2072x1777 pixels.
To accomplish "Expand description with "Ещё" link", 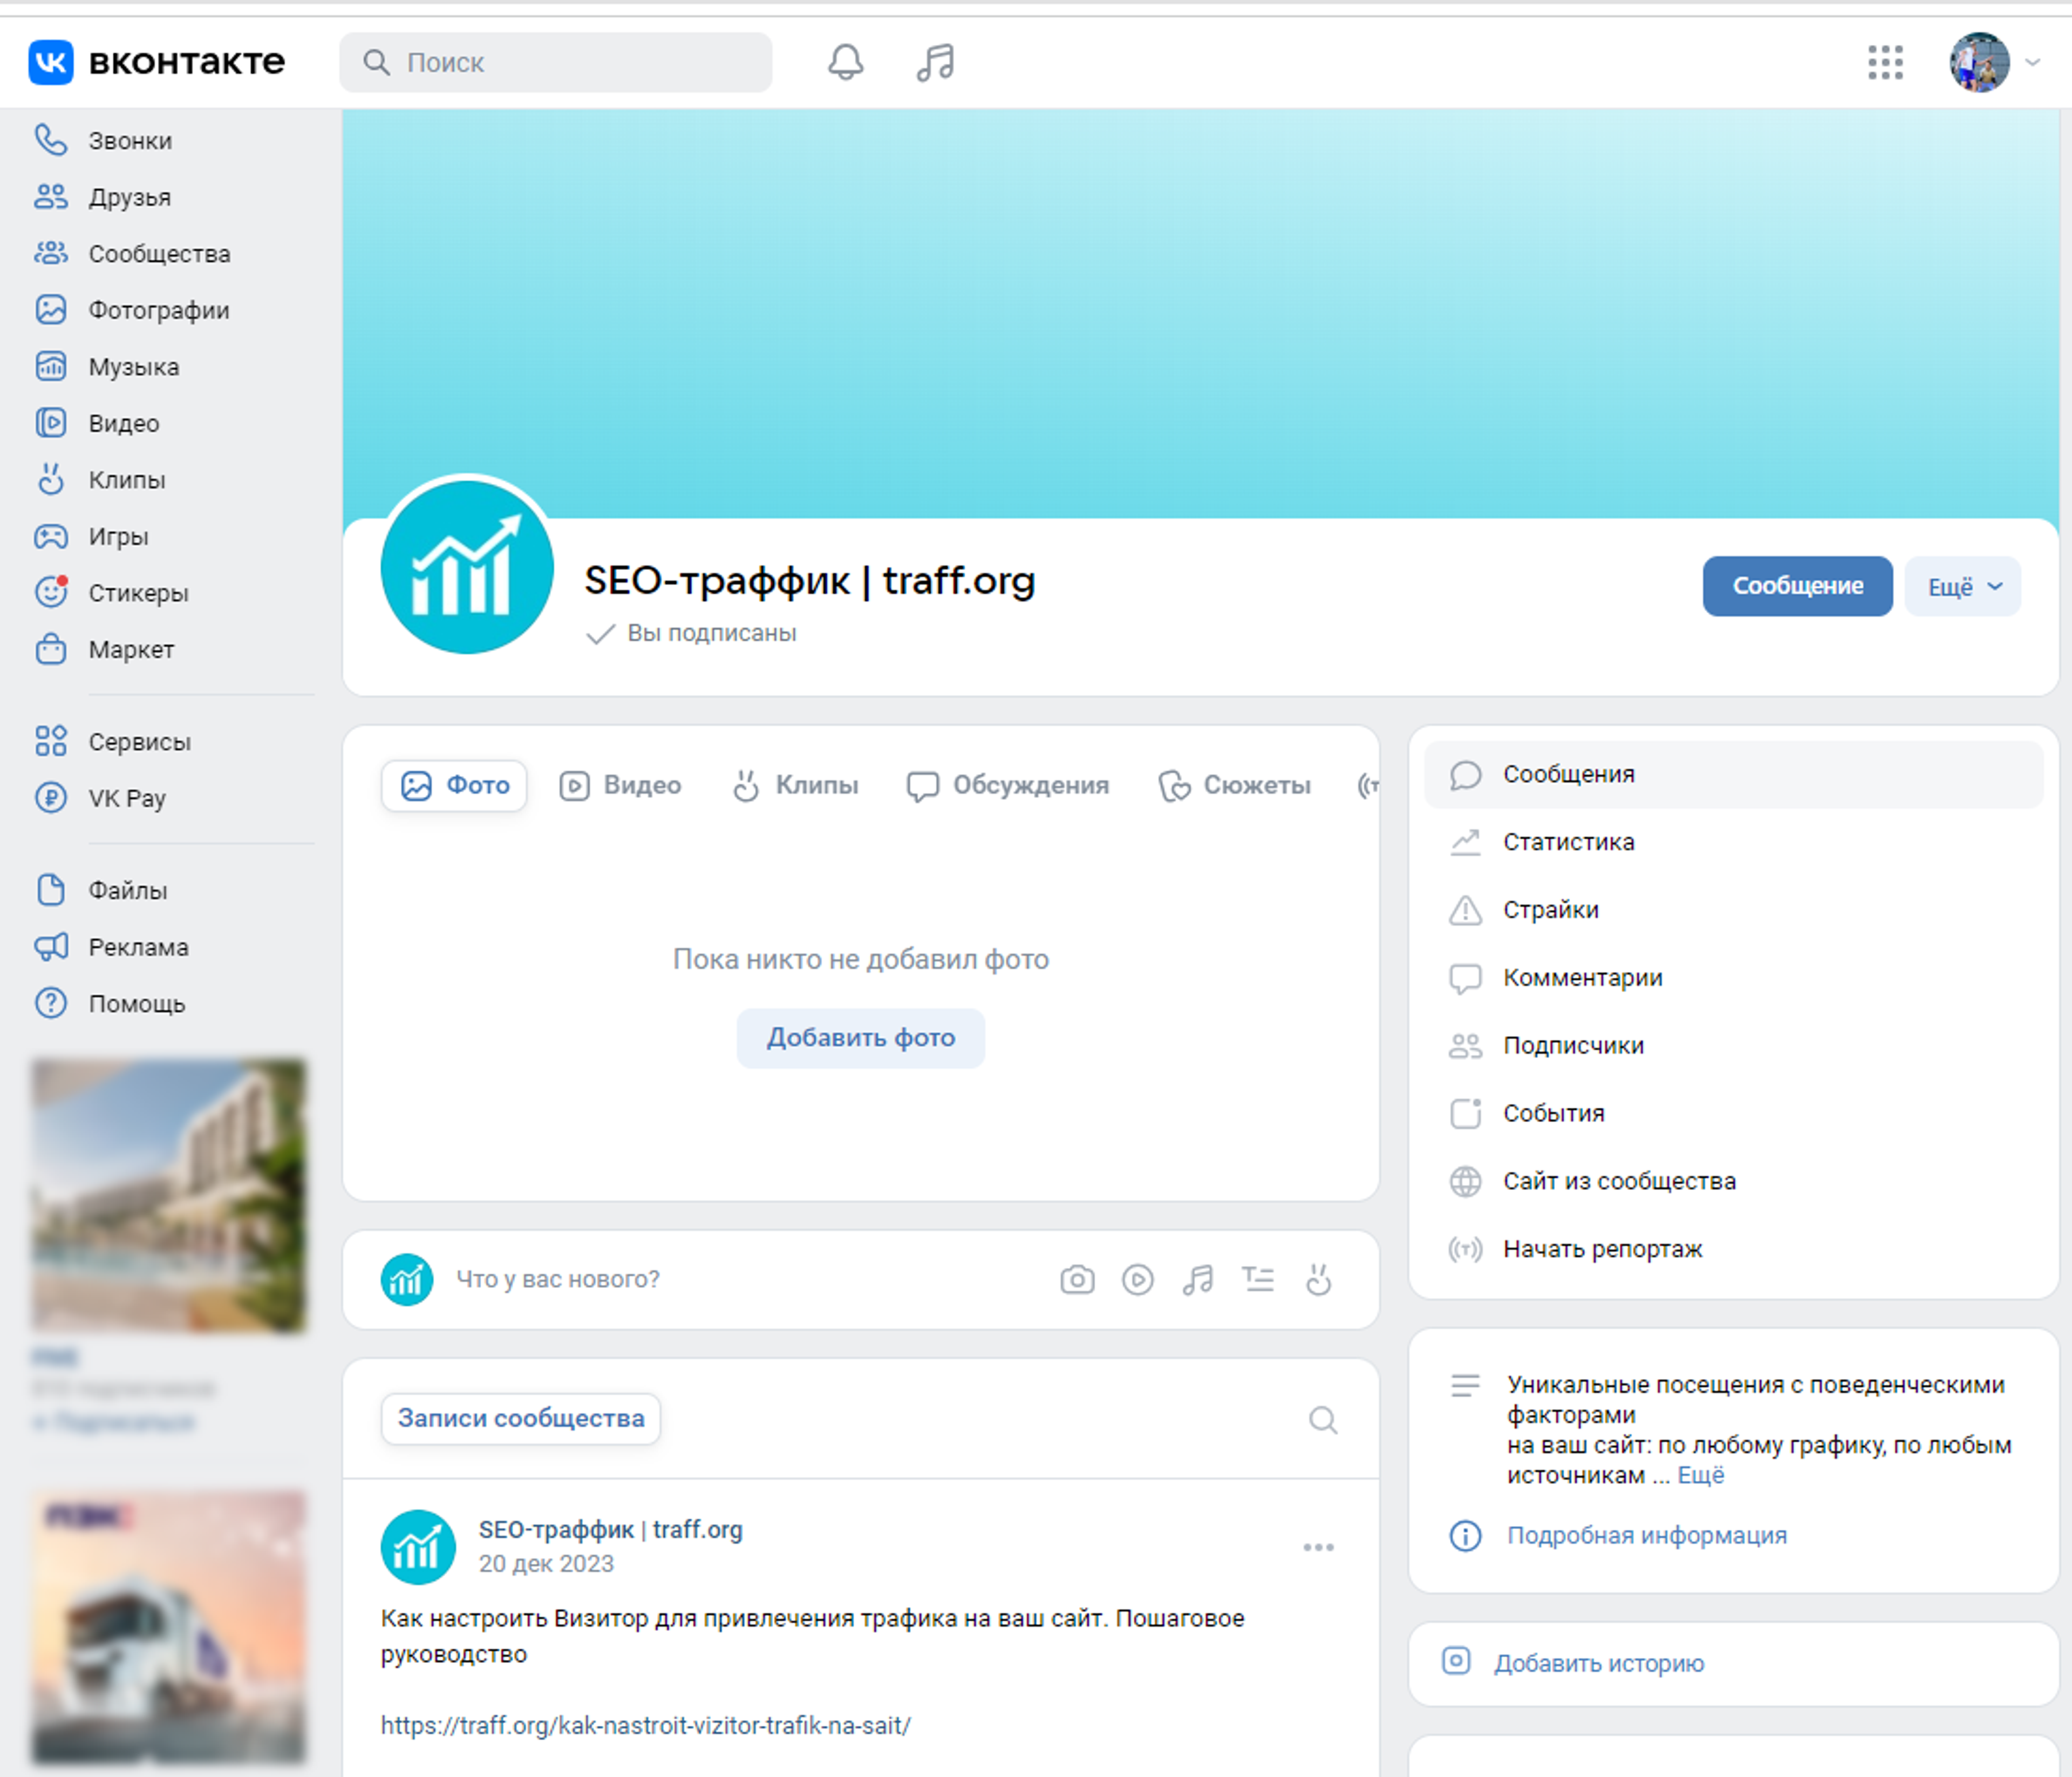I will (1700, 1475).
